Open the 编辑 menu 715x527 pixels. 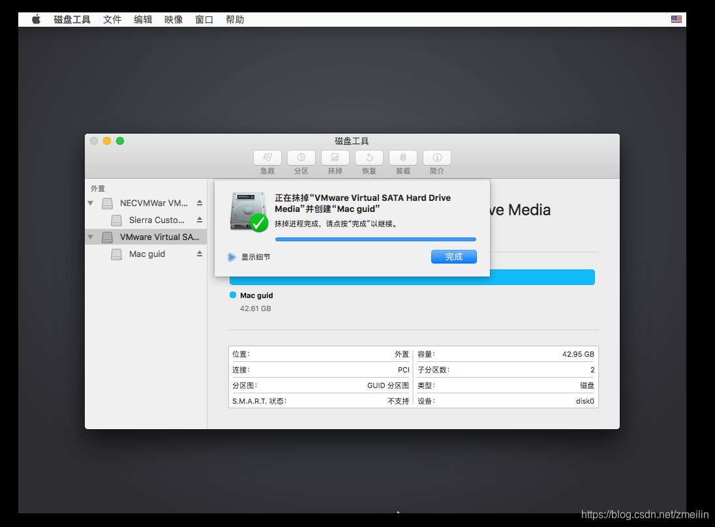143,20
